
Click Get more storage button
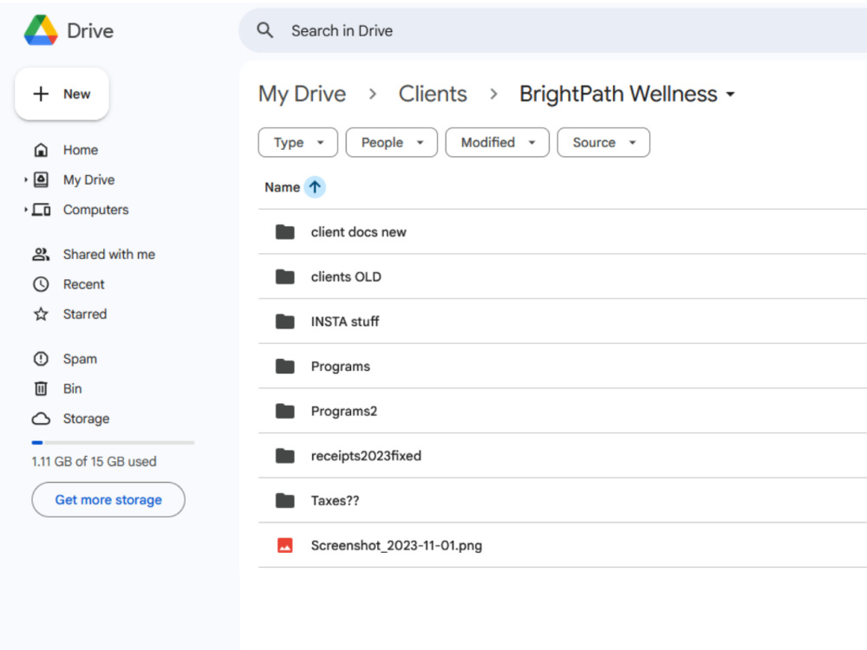[x=108, y=500]
